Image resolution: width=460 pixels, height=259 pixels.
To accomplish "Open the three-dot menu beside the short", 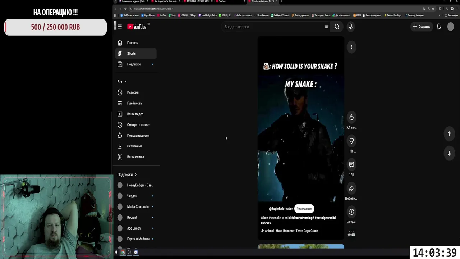I will pos(351,47).
